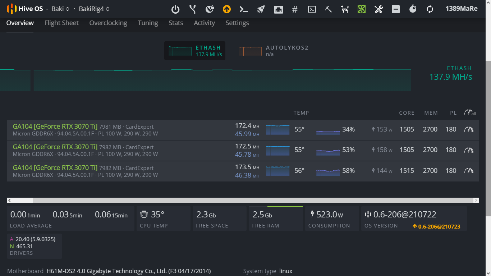491x276 pixels.
Task: Go to the Activity tab
Action: coord(204,23)
